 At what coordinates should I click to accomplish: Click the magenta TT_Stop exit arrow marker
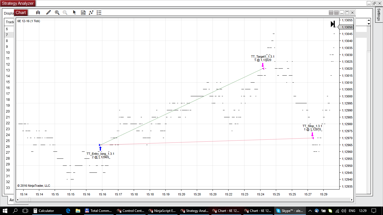click(x=312, y=134)
